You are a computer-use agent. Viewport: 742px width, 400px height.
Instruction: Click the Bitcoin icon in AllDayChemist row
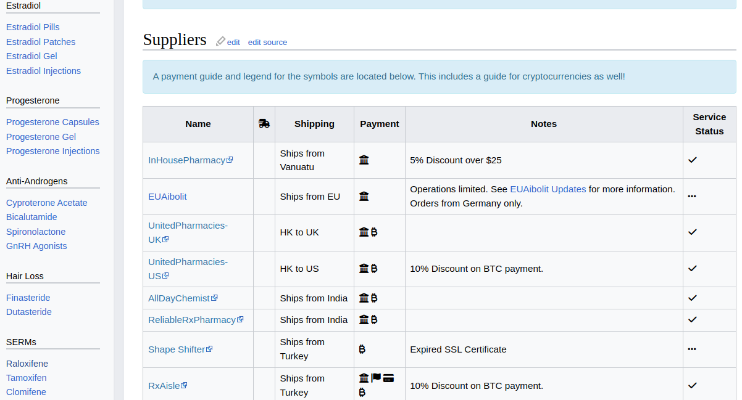coord(374,298)
